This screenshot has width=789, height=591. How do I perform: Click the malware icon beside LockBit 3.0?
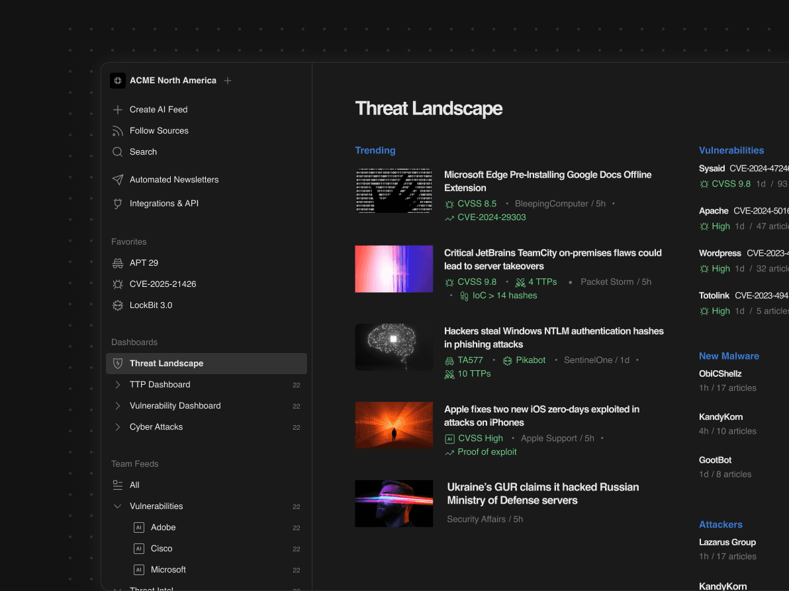coord(118,305)
